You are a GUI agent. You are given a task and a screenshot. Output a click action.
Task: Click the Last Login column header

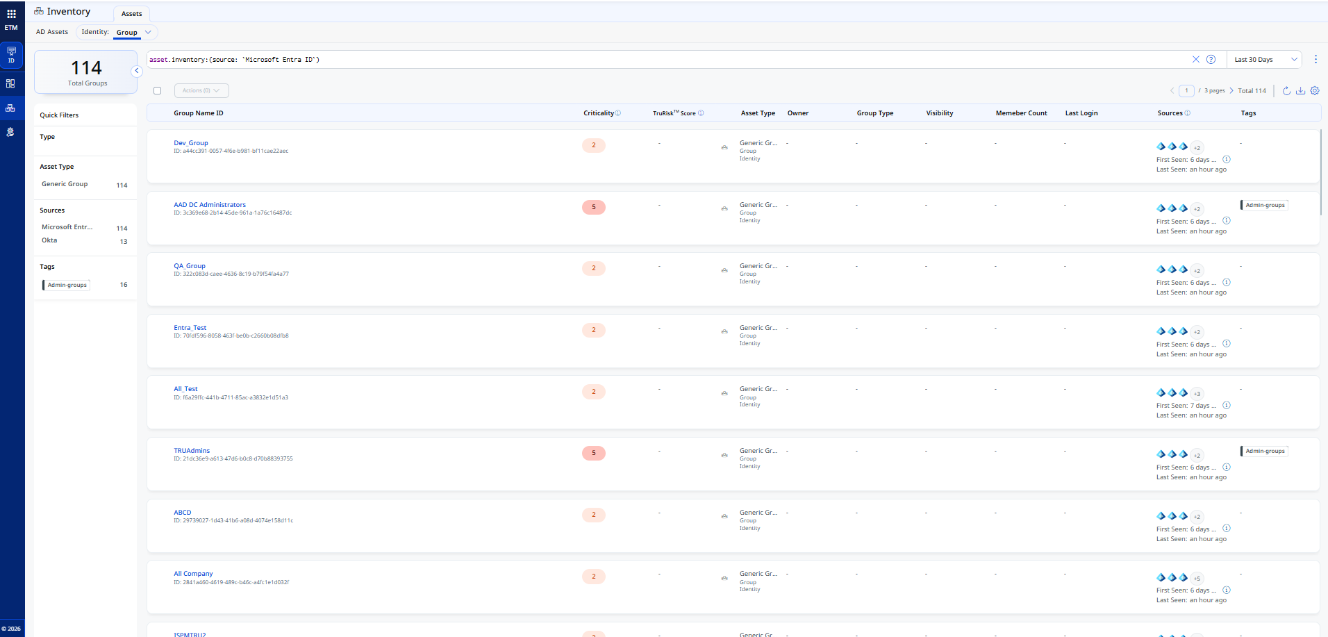click(1081, 113)
